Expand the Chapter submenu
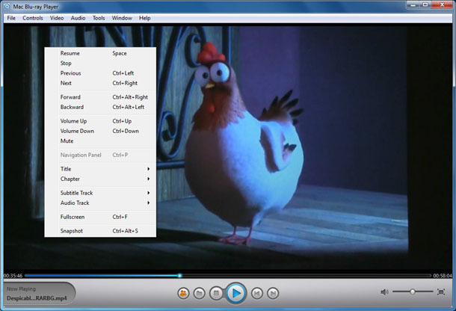Image resolution: width=456 pixels, height=311 pixels. pos(100,179)
